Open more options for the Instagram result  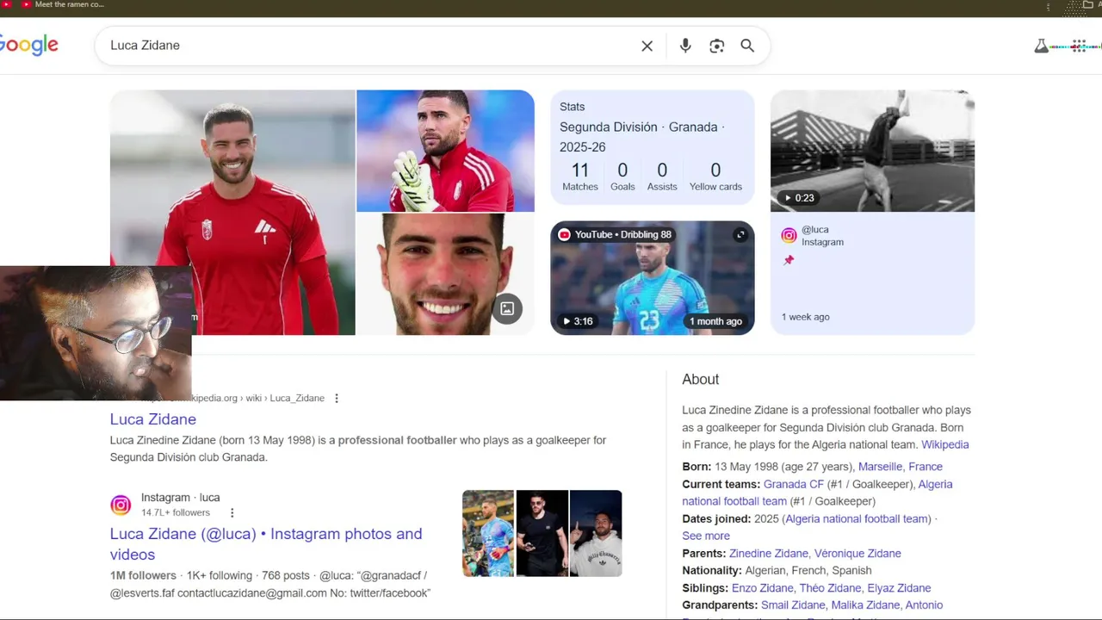tap(232, 512)
